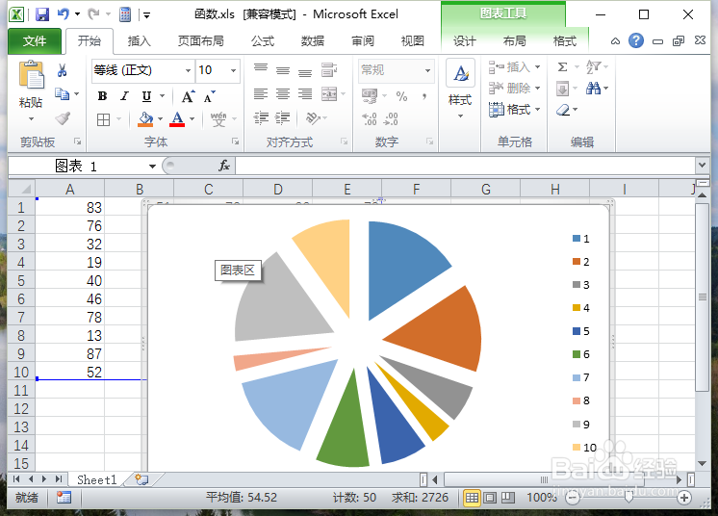
Task: Click the Borders grid icon
Action: click(x=104, y=120)
